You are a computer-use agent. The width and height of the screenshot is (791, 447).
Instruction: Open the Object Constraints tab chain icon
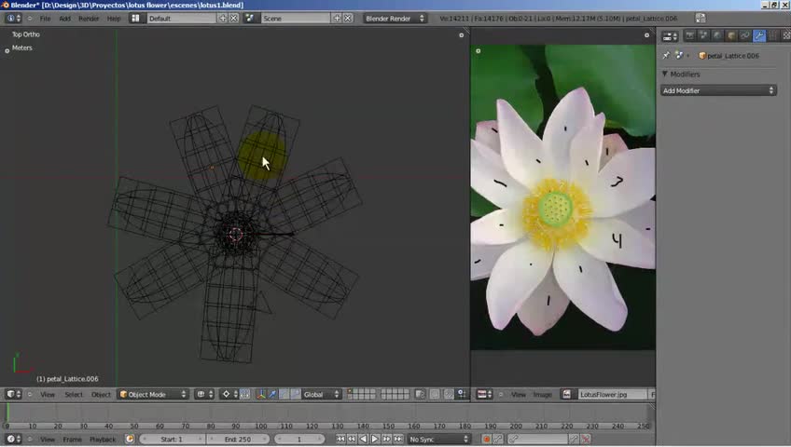[x=744, y=35]
